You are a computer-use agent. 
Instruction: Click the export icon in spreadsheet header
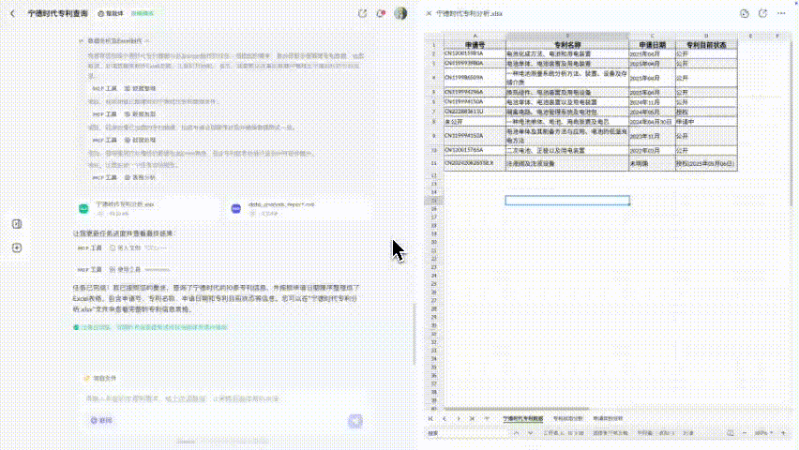pos(762,14)
